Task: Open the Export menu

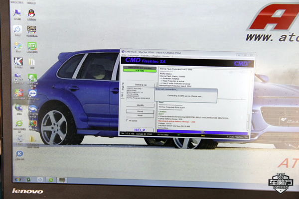Action: pos(146,56)
